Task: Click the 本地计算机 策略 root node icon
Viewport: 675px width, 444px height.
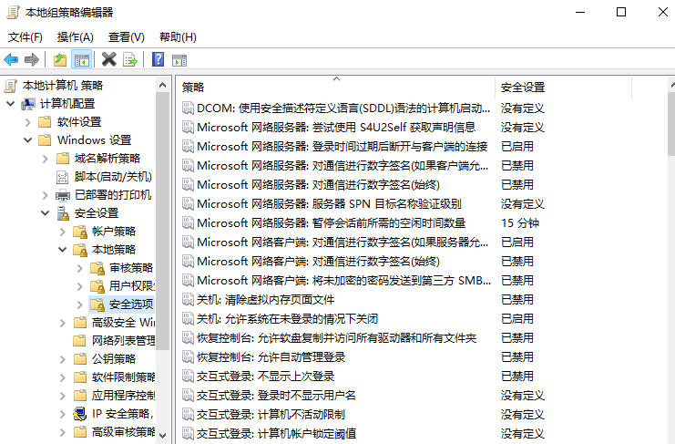Action: pyautogui.click(x=11, y=86)
